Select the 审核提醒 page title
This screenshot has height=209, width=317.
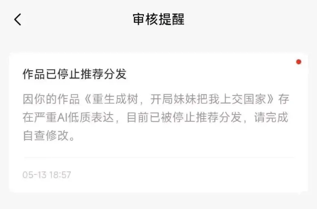tap(158, 20)
